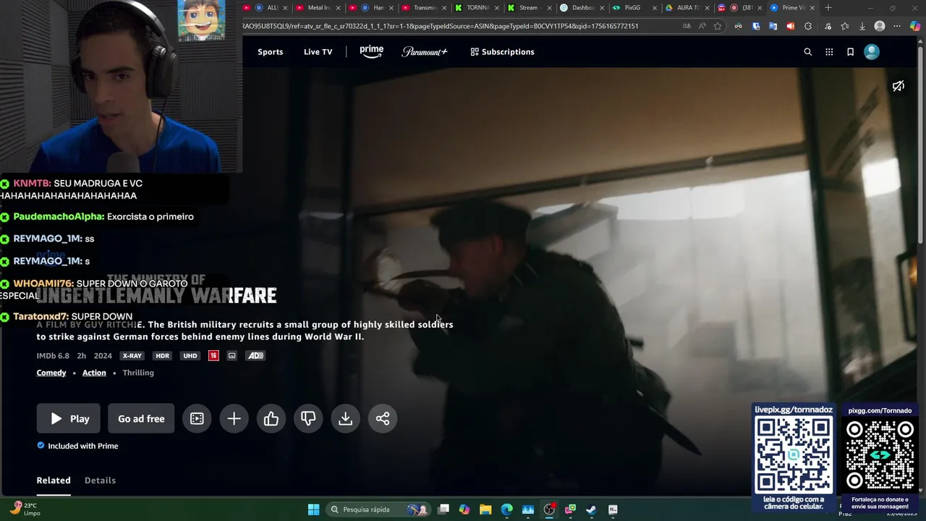
Task: Click the livepix.gg QR code overlay
Action: [794, 455]
